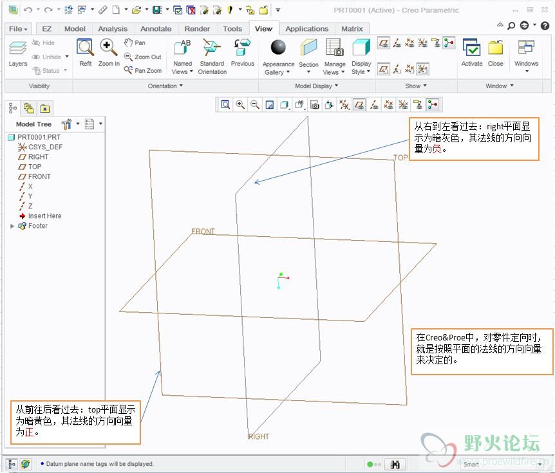Open the Layers tool in the ribbon
555x473 pixels.
(17, 54)
